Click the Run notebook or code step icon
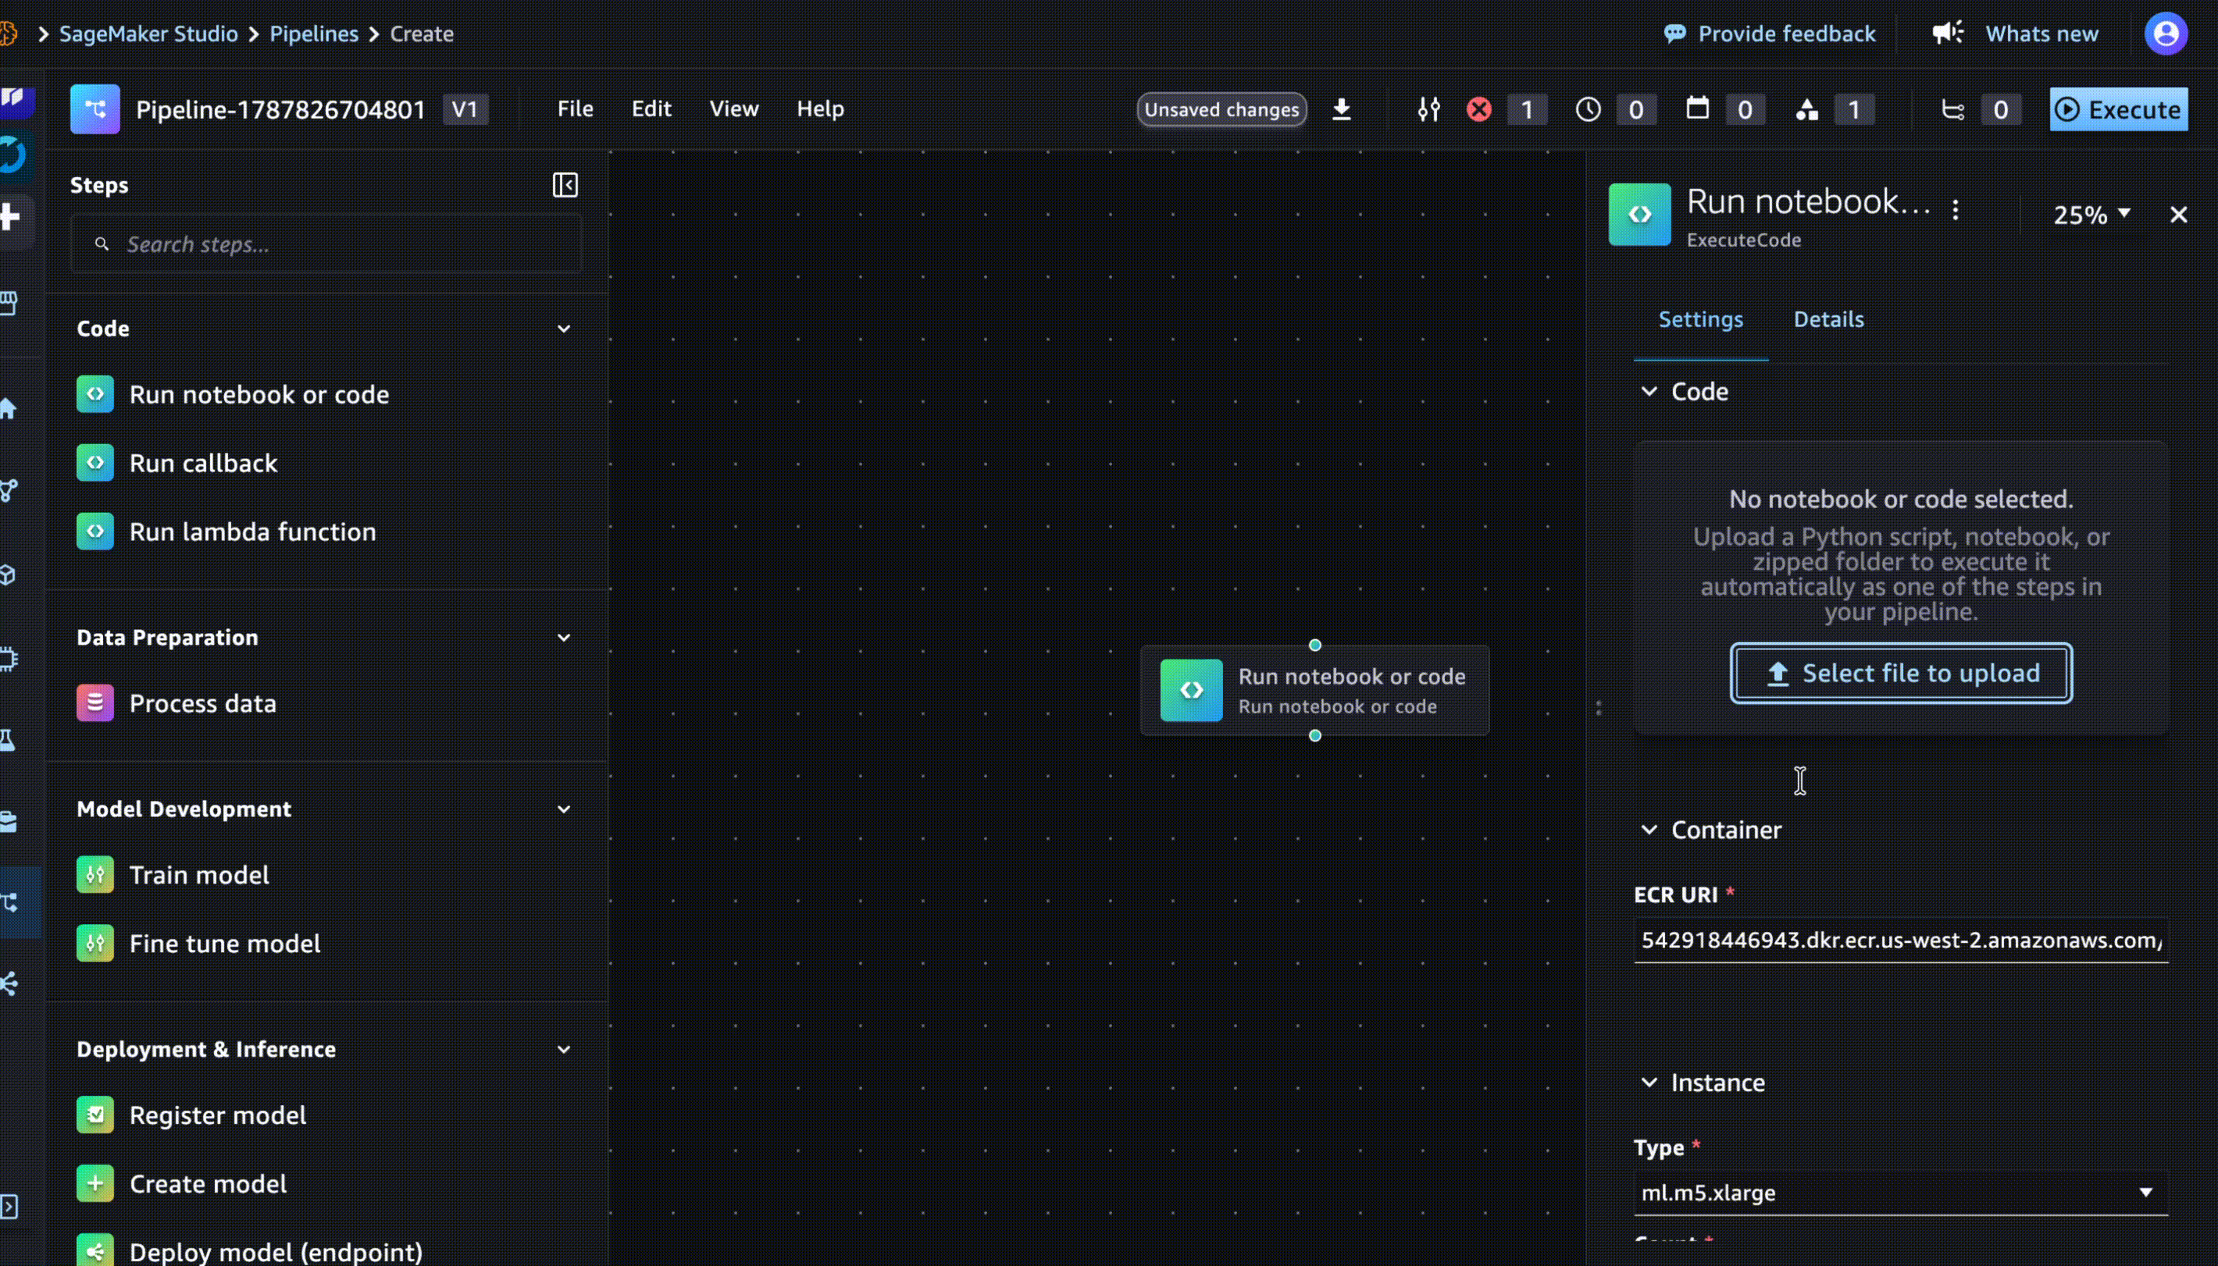The height and width of the screenshot is (1266, 2218). tap(94, 394)
